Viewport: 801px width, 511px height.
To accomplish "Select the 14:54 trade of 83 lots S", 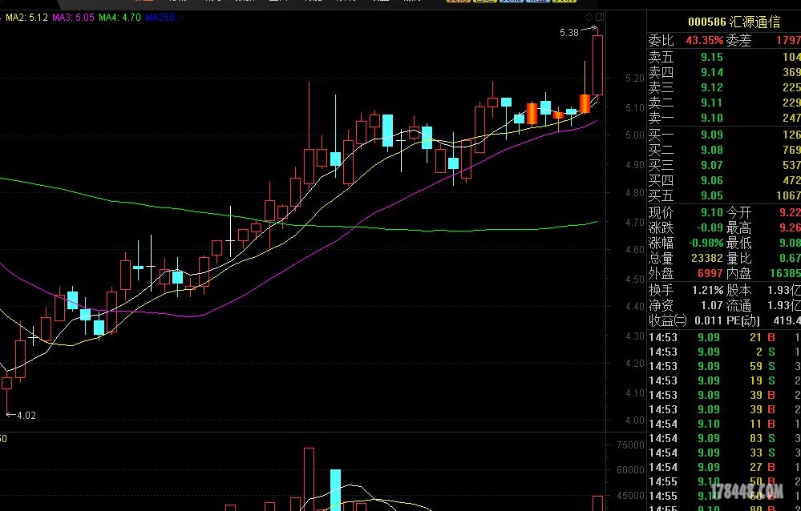I will click(x=724, y=438).
